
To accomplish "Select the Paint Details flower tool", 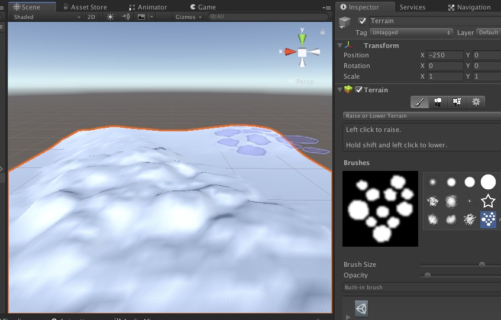I will tap(457, 102).
